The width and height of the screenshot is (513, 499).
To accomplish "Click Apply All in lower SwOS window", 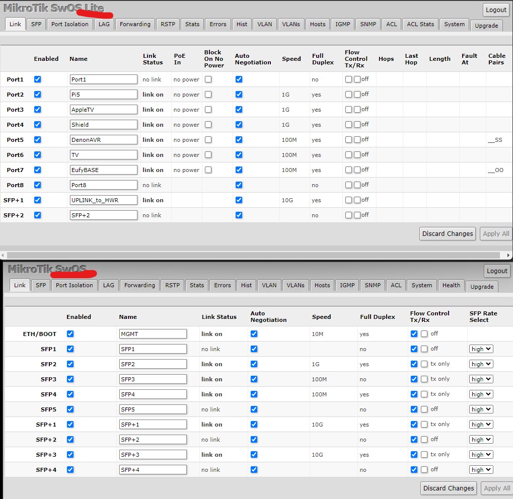I will [x=497, y=488].
